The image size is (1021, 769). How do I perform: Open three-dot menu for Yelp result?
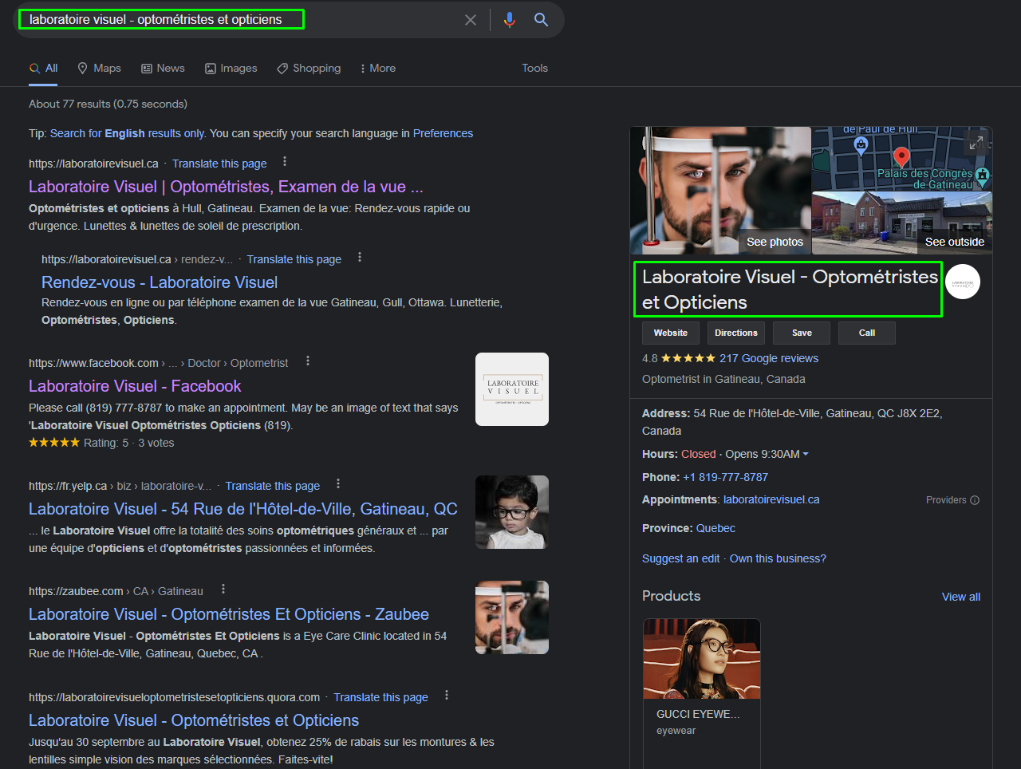(x=338, y=484)
